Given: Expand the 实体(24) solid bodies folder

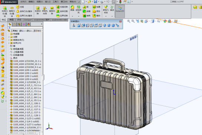Looking at the screenshot, I should click(9, 43).
